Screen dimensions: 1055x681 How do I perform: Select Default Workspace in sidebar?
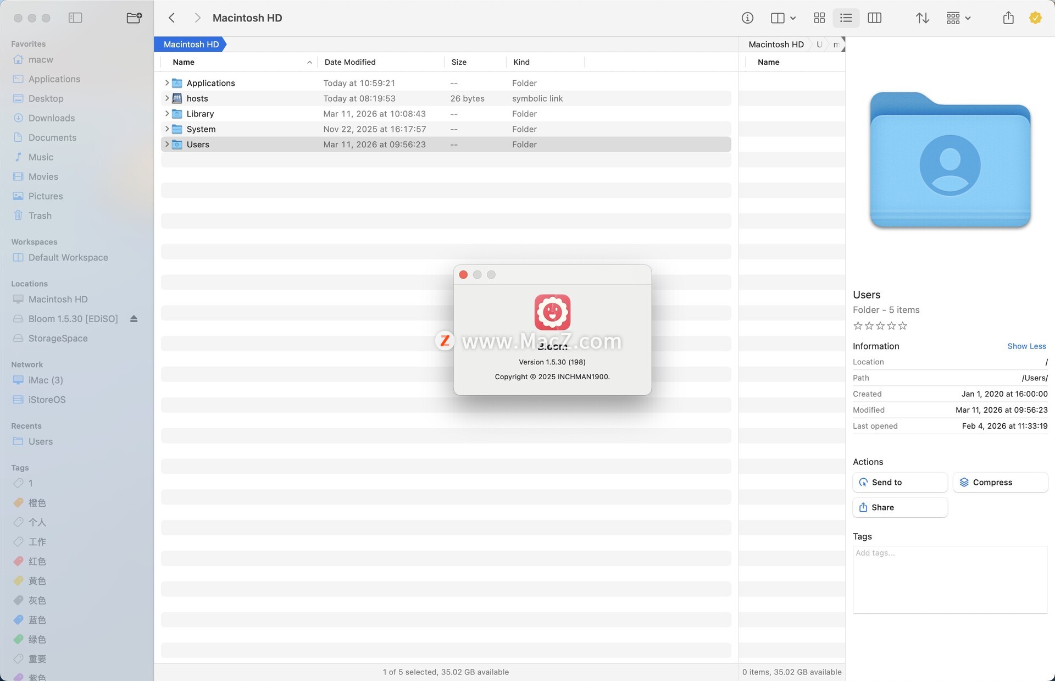[x=68, y=257]
